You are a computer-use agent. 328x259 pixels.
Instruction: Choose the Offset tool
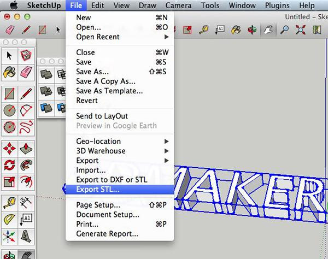point(26,181)
